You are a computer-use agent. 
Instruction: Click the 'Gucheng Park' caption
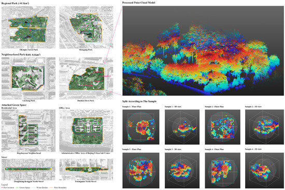click(28, 101)
